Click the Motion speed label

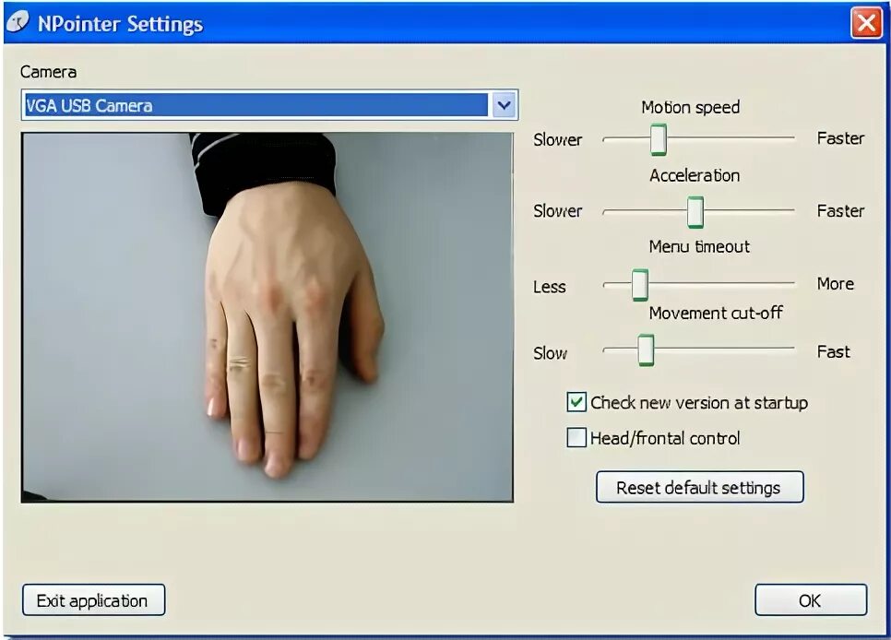(691, 107)
